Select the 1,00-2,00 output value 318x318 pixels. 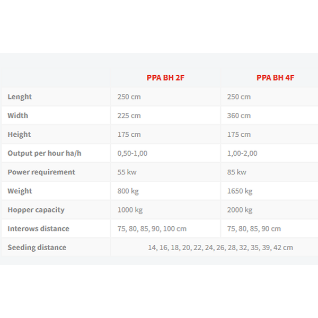pos(242,153)
